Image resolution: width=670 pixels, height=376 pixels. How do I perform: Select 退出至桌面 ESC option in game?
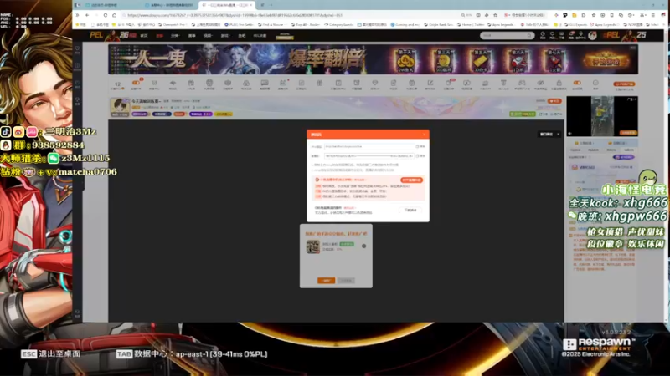click(50, 353)
